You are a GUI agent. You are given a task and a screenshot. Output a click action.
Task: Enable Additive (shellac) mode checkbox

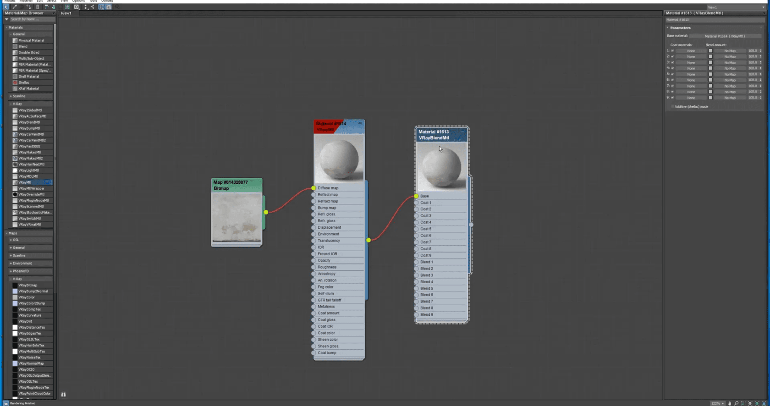[x=672, y=107]
